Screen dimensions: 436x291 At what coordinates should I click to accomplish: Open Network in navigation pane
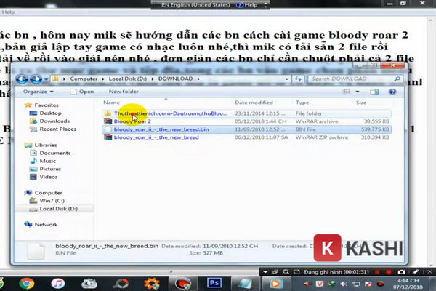(x=46, y=225)
